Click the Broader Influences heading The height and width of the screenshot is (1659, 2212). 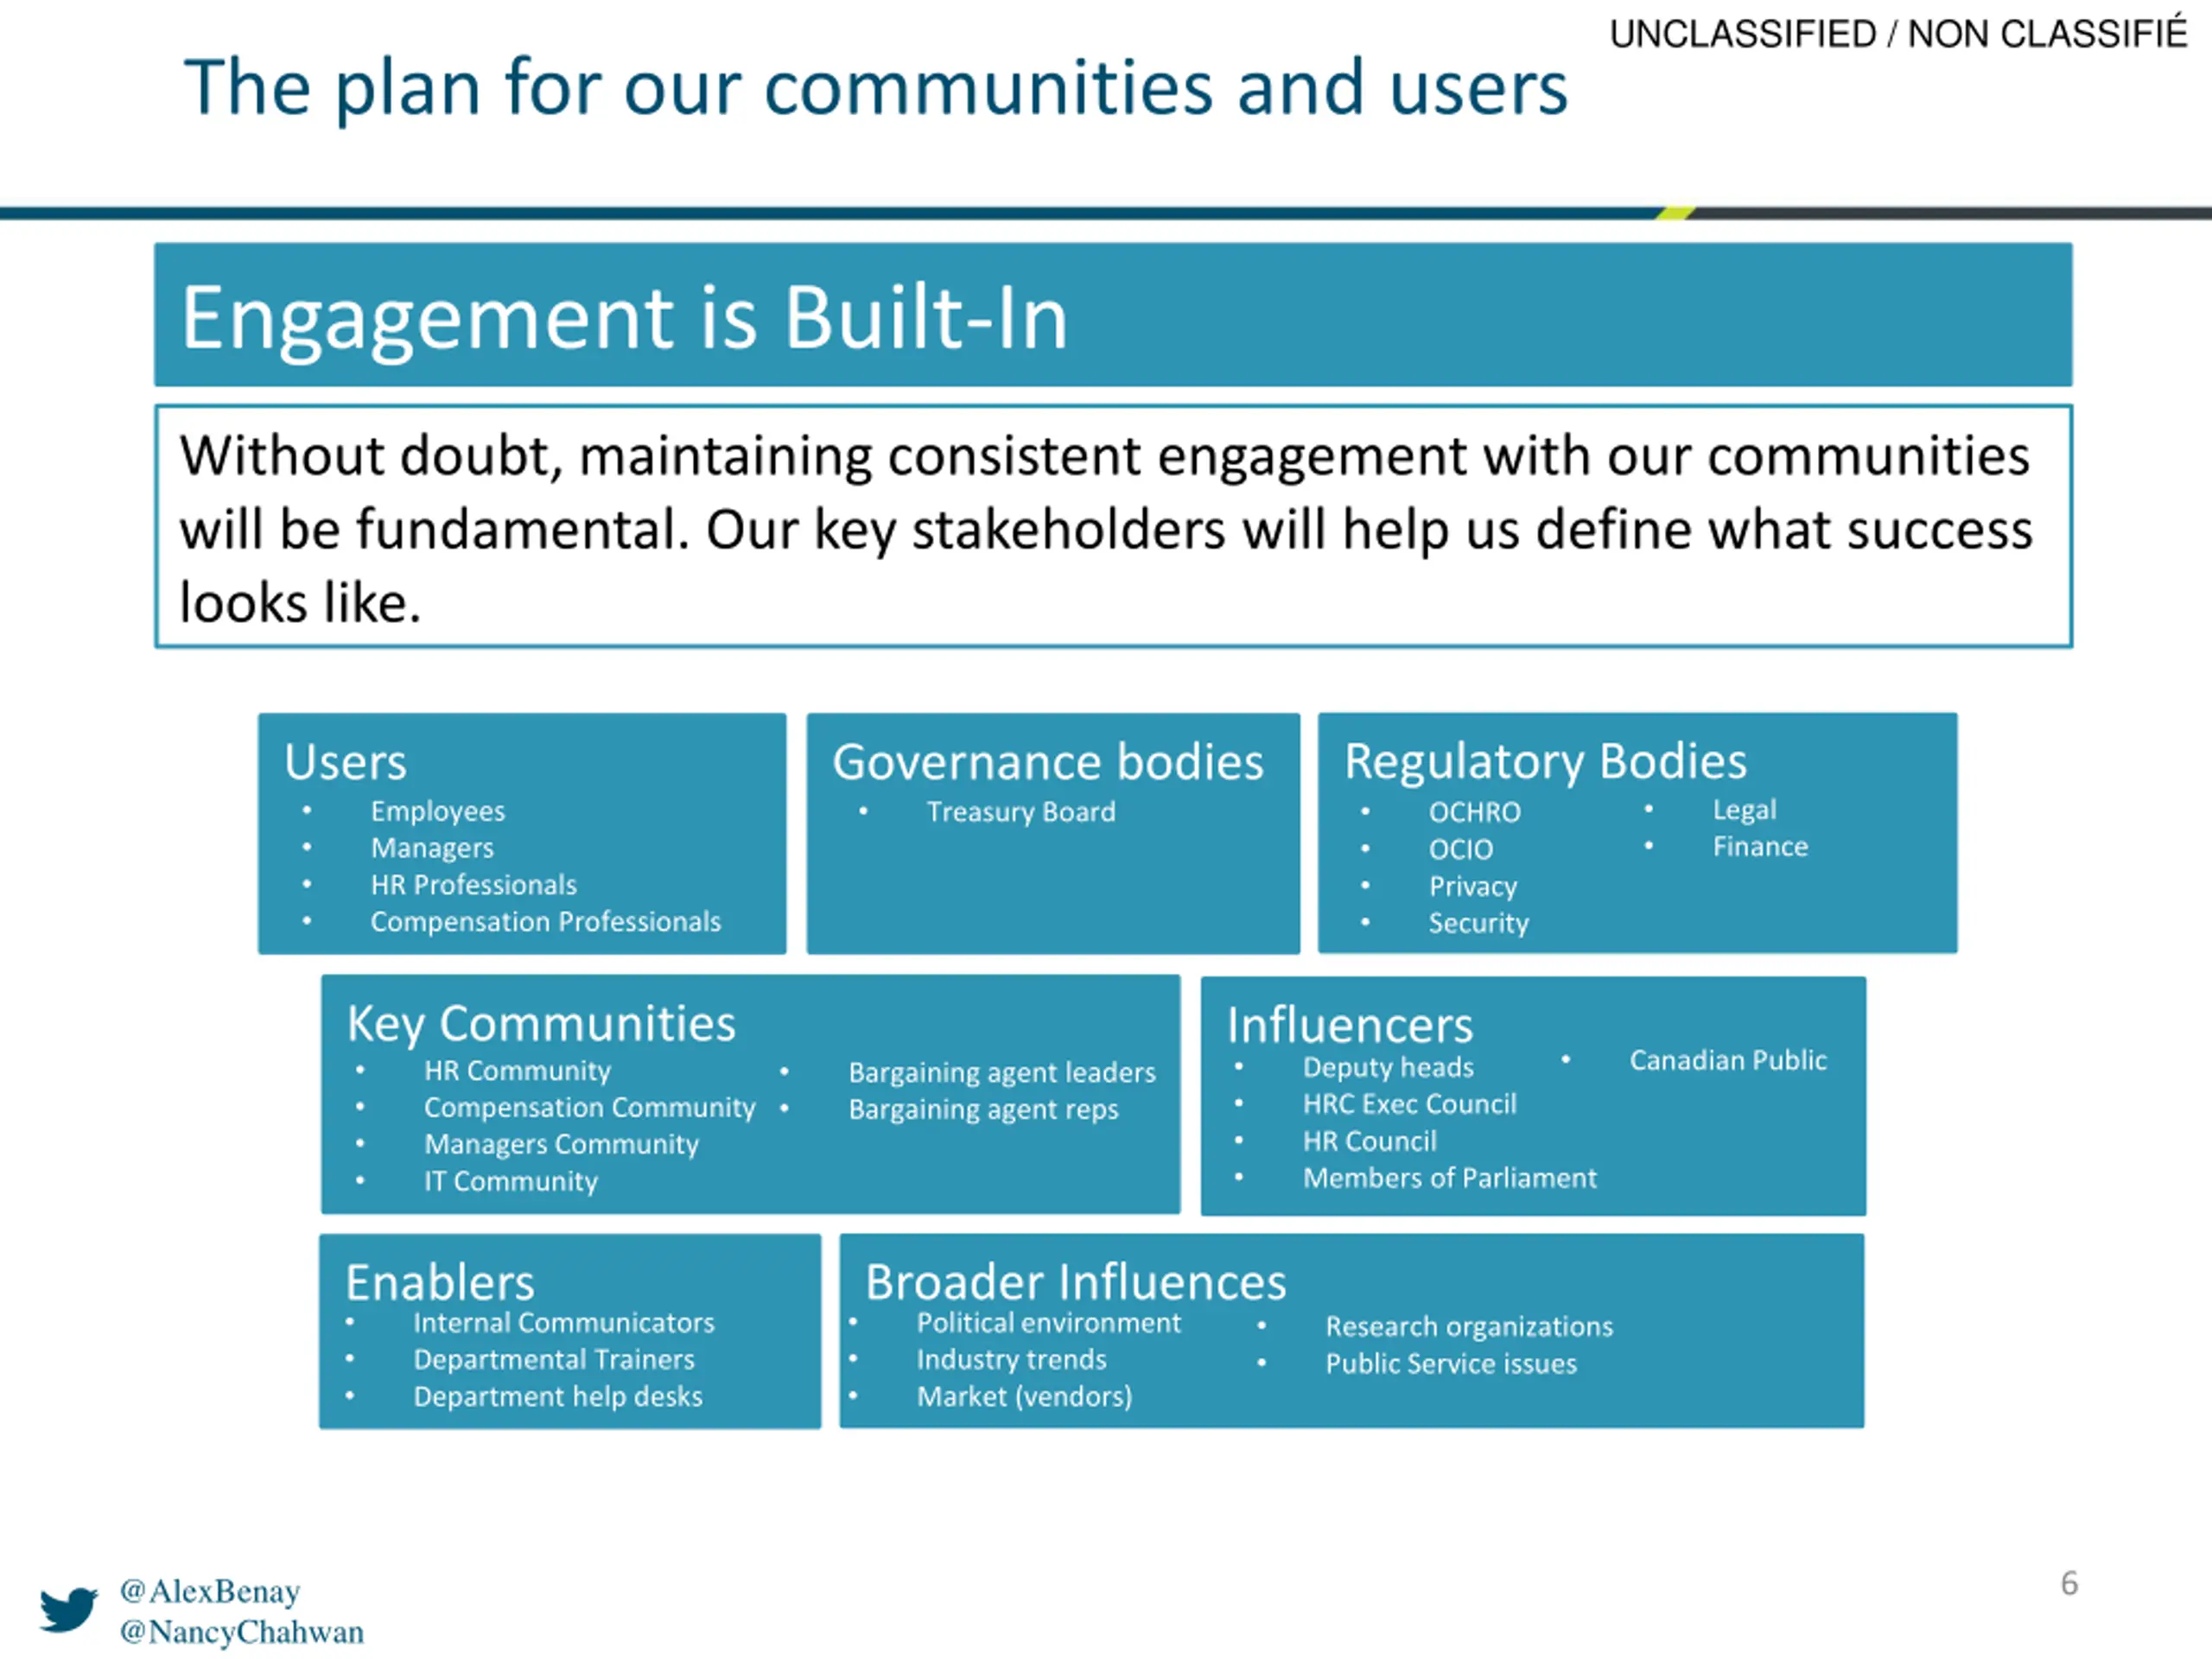[x=1076, y=1283]
